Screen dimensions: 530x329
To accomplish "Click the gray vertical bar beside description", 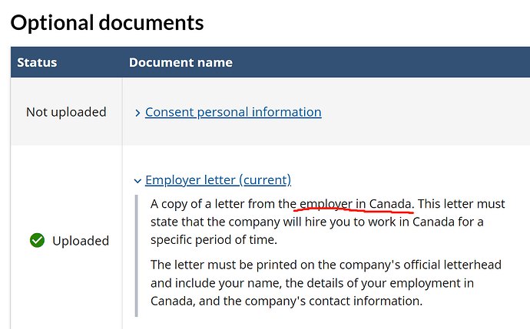I will tap(136, 256).
